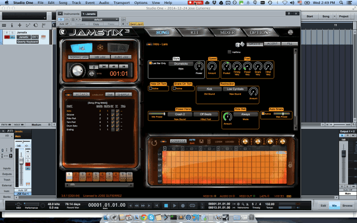Click the large silver Jamstix volume knob
Screen dimensions: 357x223
coord(78,70)
